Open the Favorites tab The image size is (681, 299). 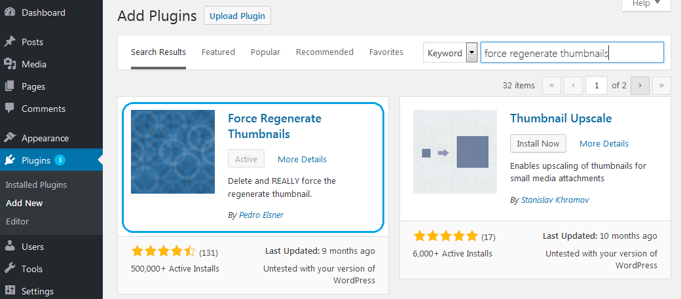click(386, 52)
